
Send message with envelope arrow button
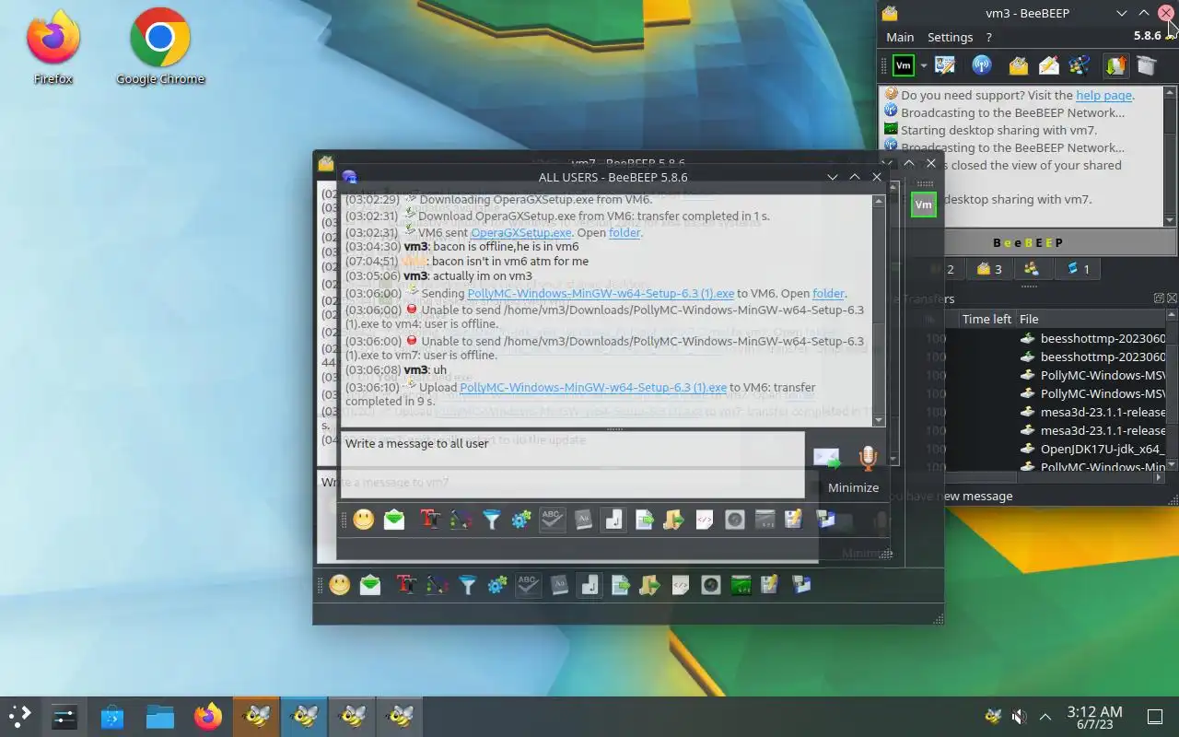(826, 458)
